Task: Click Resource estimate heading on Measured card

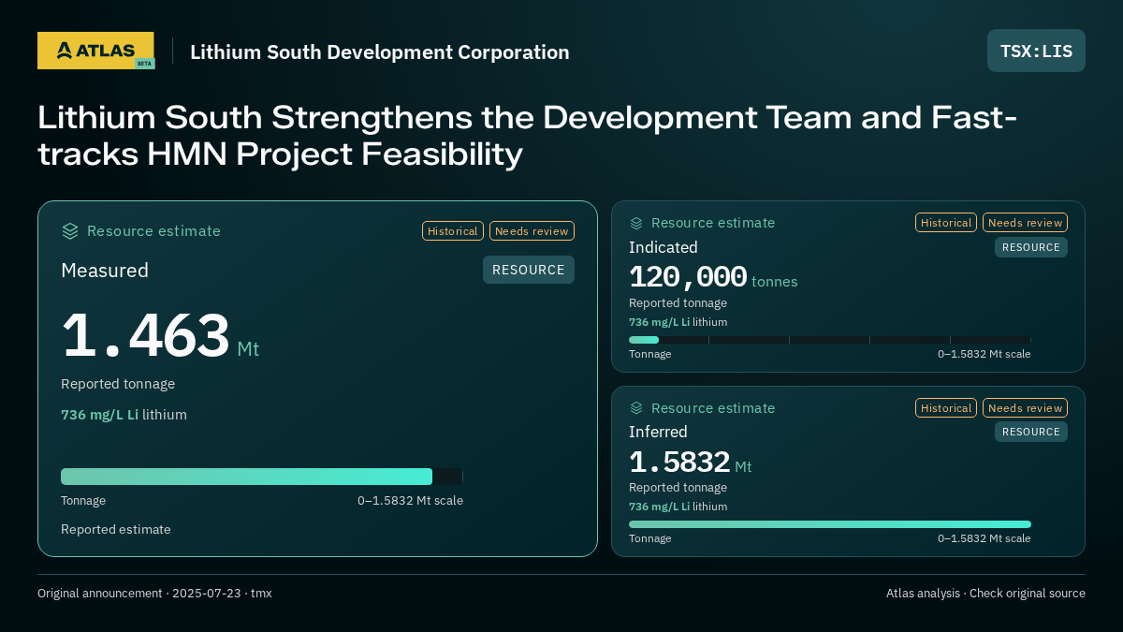Action: tap(153, 231)
